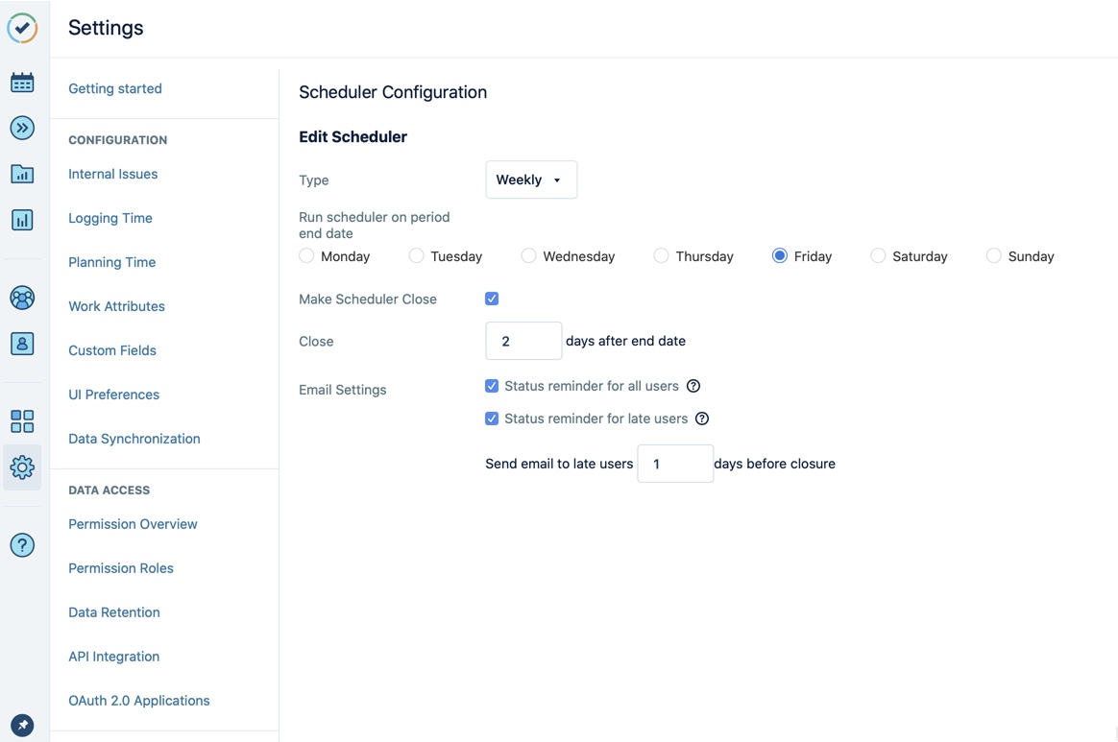Viewport: 1118px width, 742px height.
Task: Open the four-squares apps icon
Action: tap(22, 421)
